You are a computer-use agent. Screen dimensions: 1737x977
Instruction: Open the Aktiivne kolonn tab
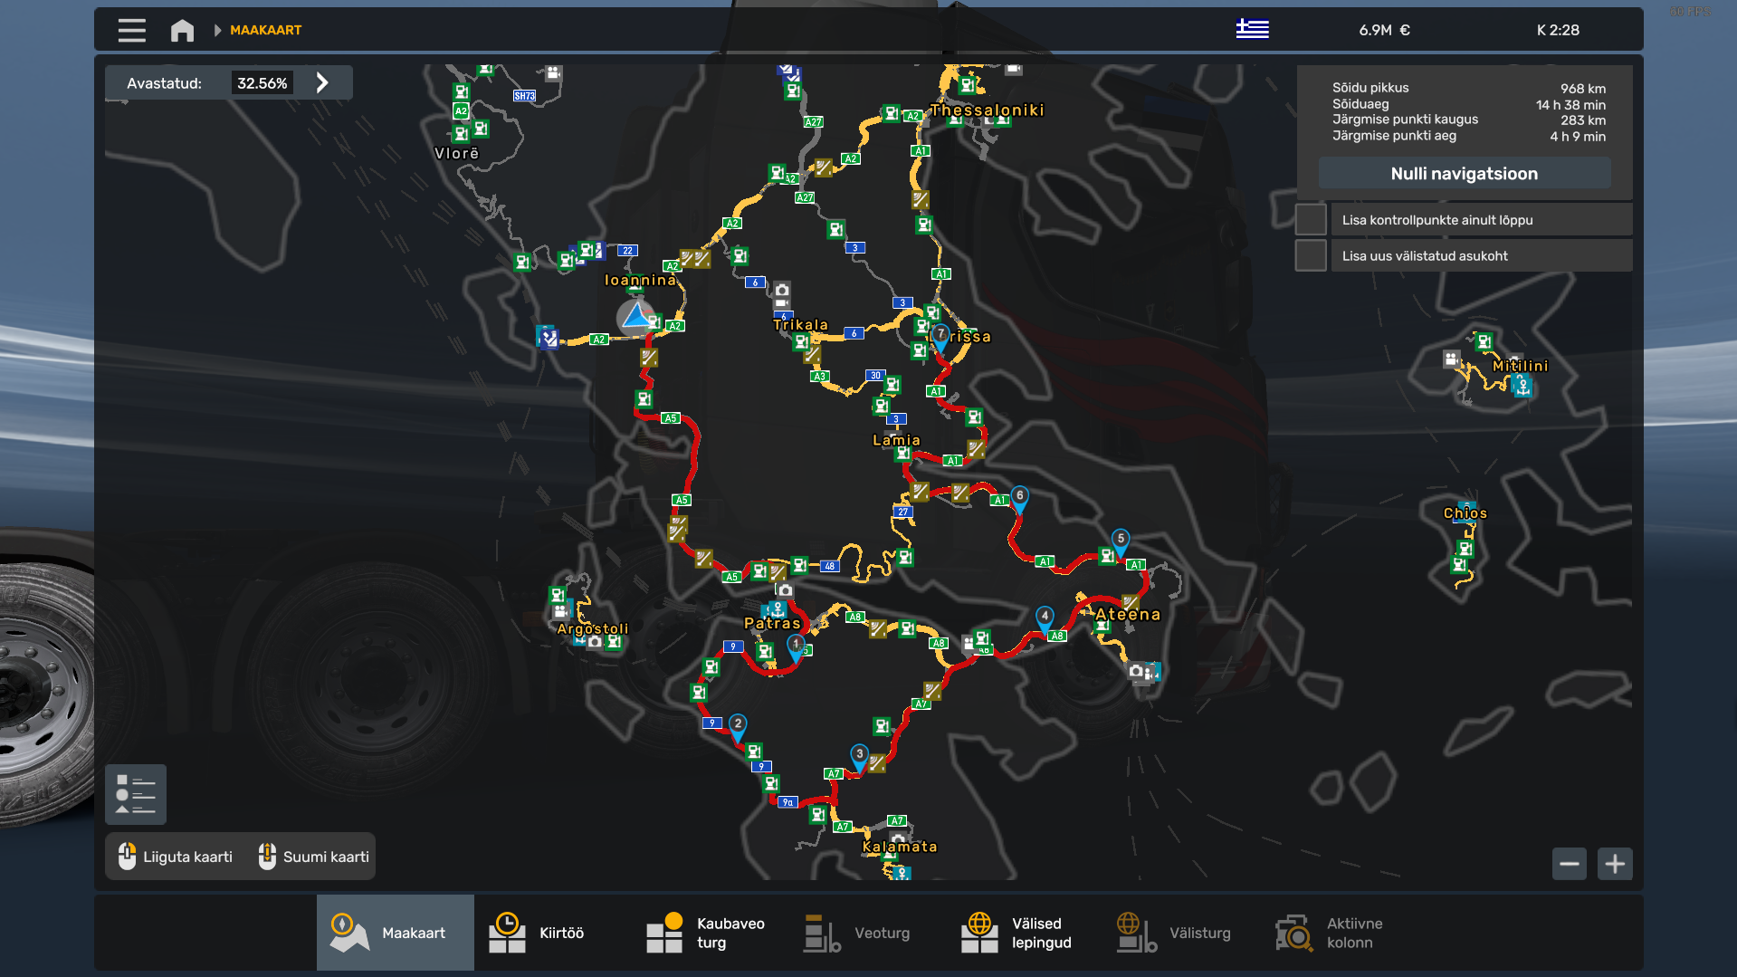click(x=1341, y=933)
